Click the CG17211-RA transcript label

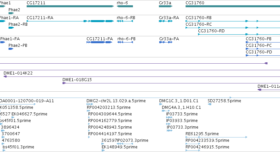pos(40,18)
